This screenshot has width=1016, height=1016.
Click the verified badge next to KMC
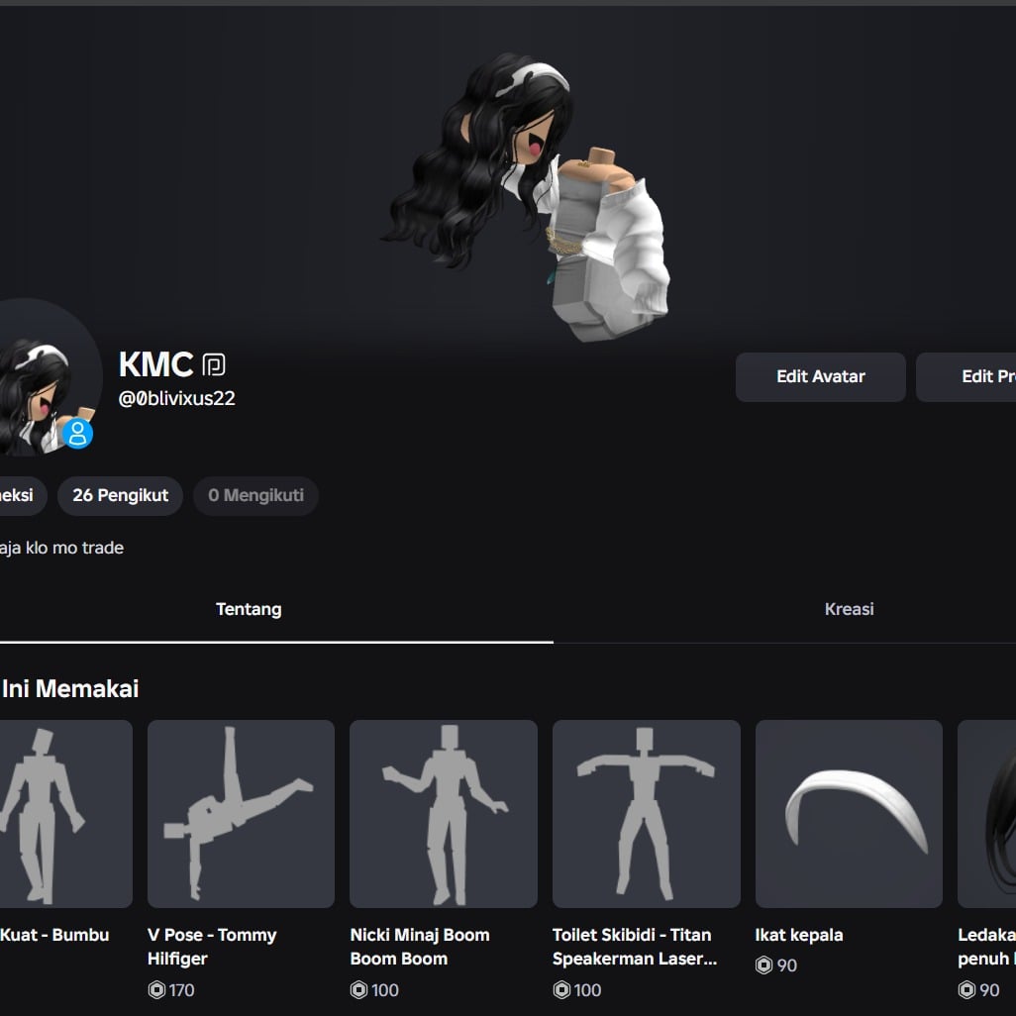214,365
